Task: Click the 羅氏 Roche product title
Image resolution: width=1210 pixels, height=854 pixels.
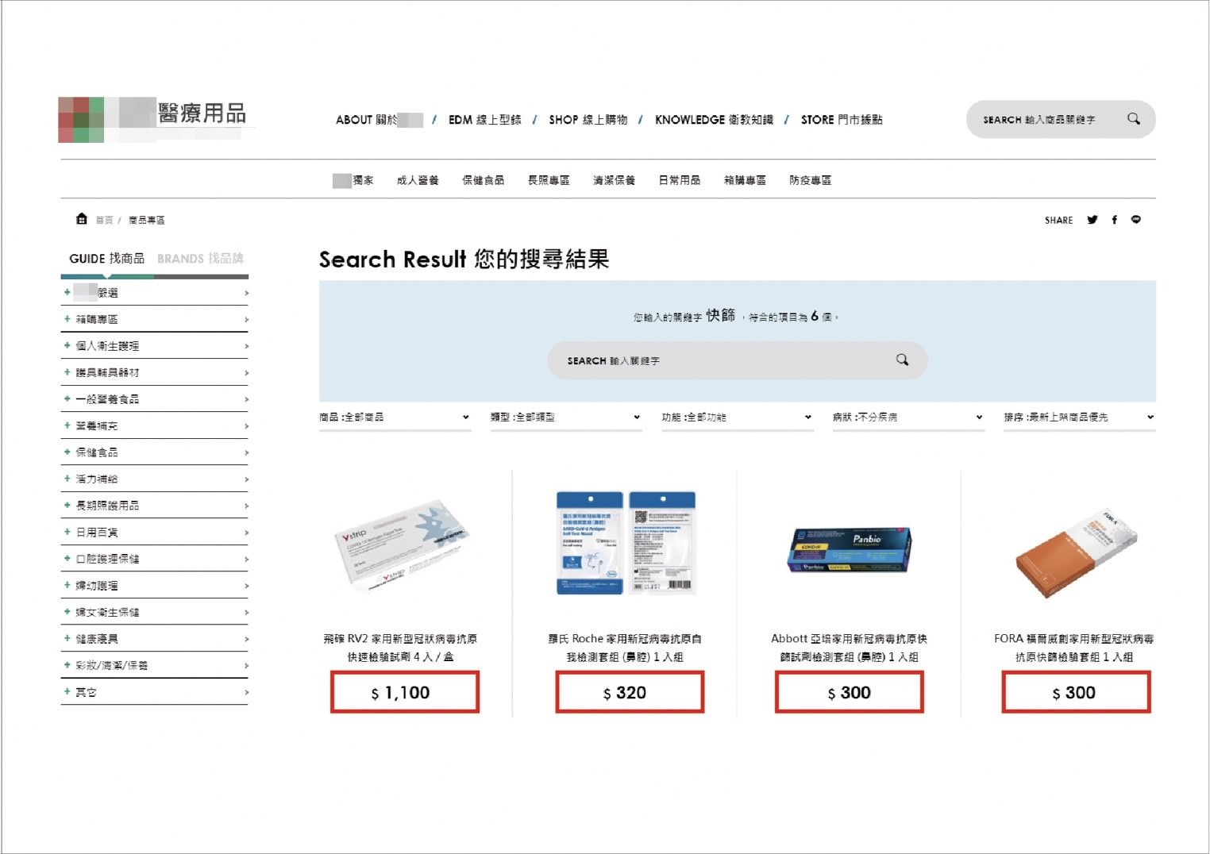Action: [x=625, y=648]
